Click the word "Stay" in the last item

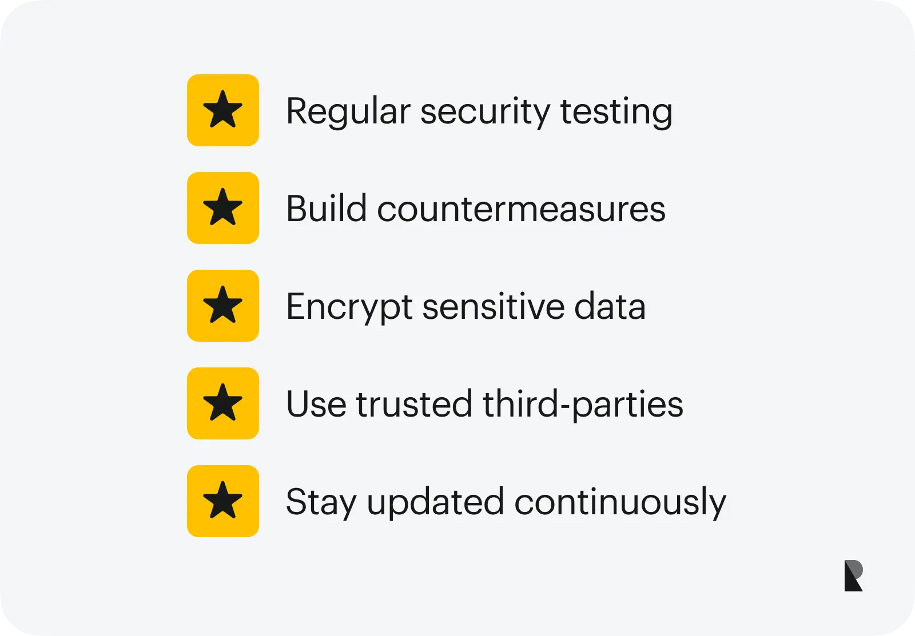[321, 503]
